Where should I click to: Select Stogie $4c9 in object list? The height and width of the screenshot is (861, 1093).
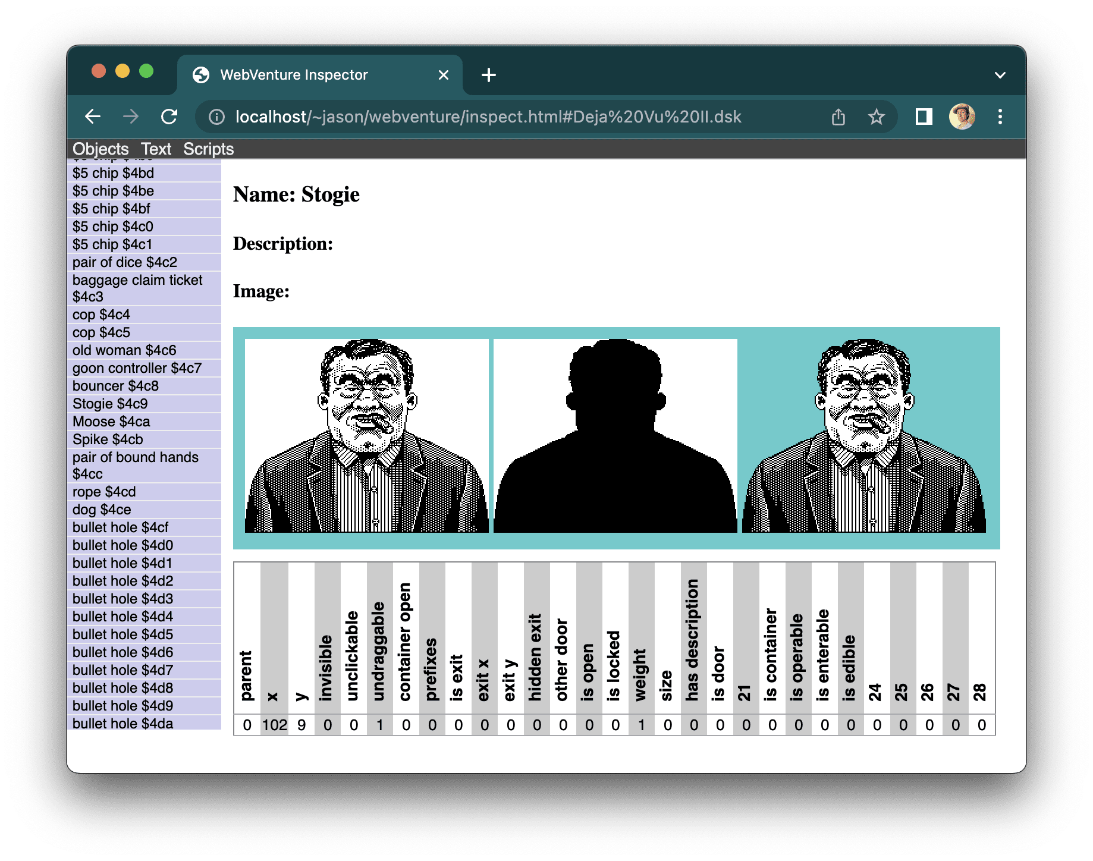(x=144, y=404)
